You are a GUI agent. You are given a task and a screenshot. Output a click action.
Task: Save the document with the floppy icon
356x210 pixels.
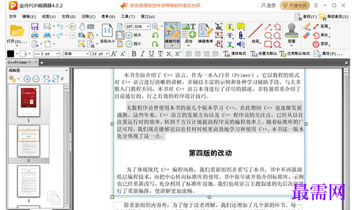tap(35, 26)
